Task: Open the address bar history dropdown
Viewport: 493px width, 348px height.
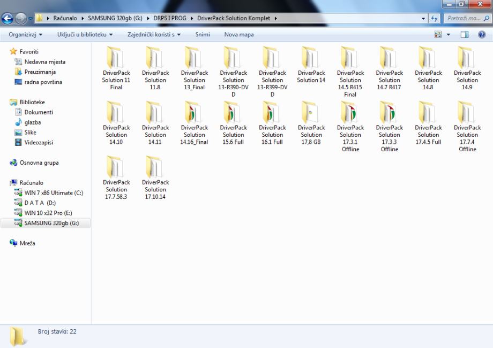Action: click(423, 19)
